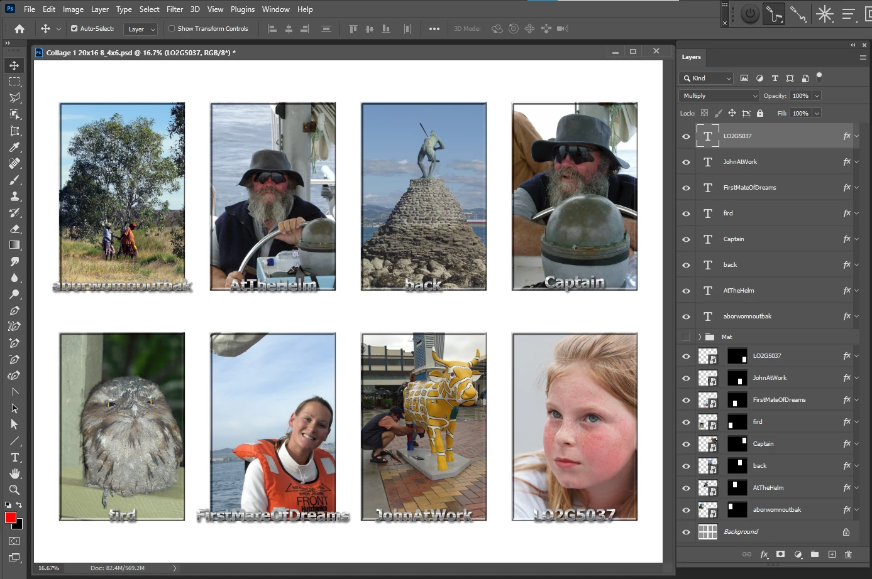
Task: Expand the Mat layer group
Action: [x=700, y=337]
